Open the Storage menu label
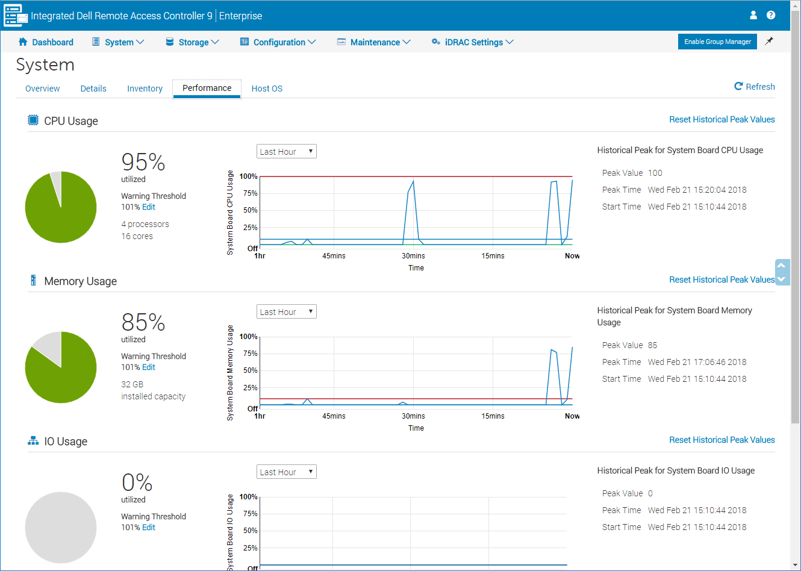The width and height of the screenshot is (801, 571). [194, 42]
